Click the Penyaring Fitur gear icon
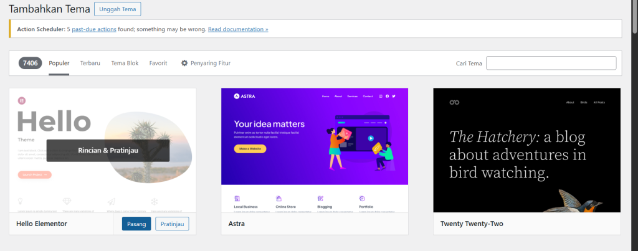Screen dimensions: 638x251 [x=184, y=63]
